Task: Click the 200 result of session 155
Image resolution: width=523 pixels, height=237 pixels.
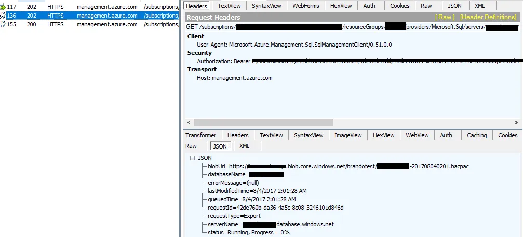Action: (32, 24)
